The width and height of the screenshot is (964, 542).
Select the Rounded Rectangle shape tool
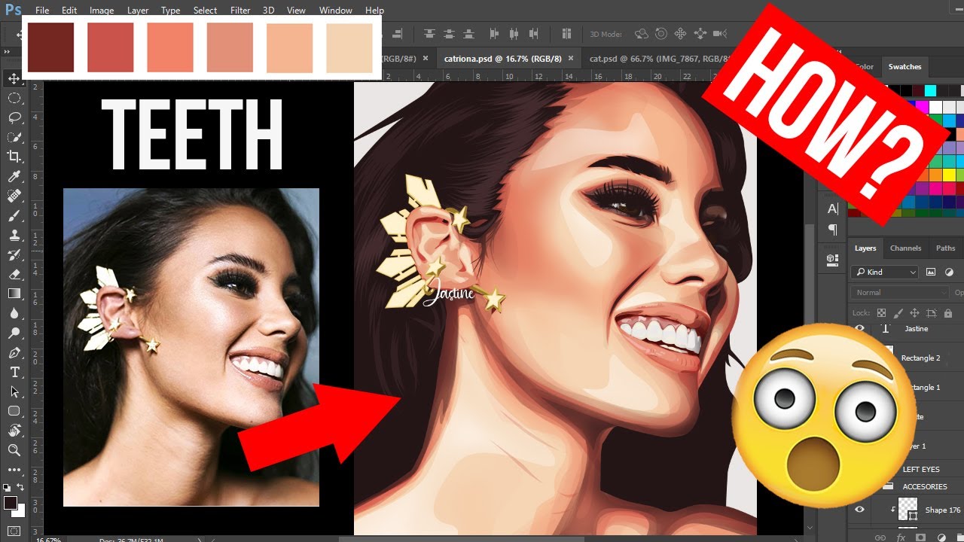click(14, 411)
